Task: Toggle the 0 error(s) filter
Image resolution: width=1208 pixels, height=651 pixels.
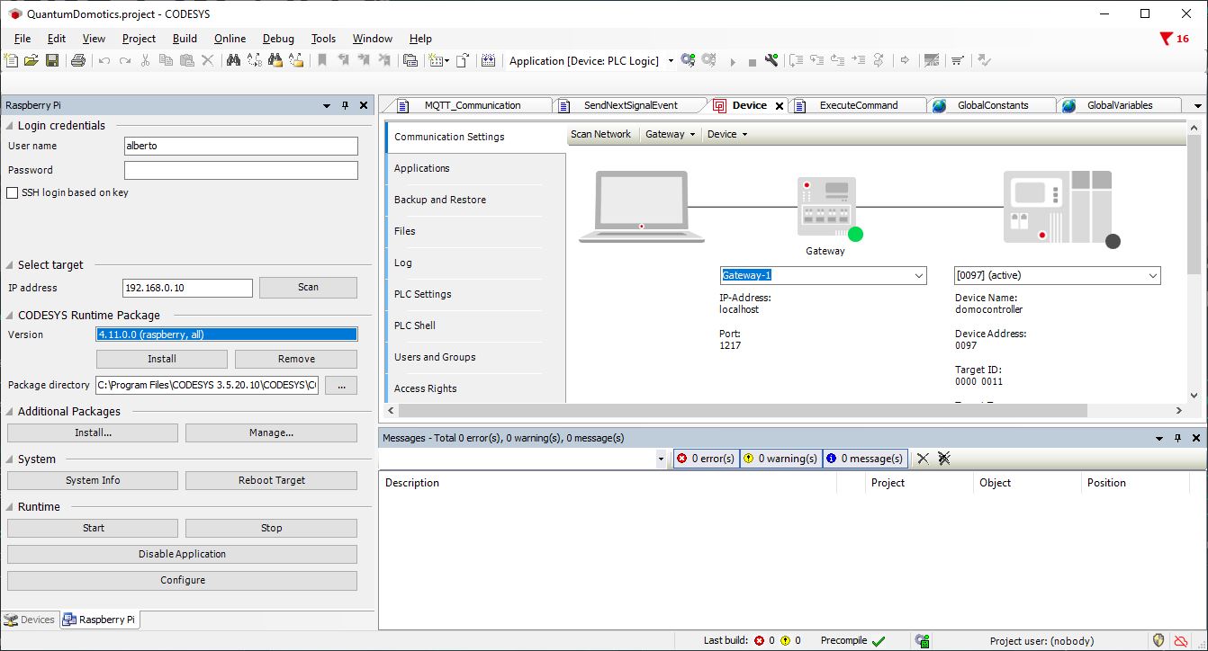Action: pos(705,458)
